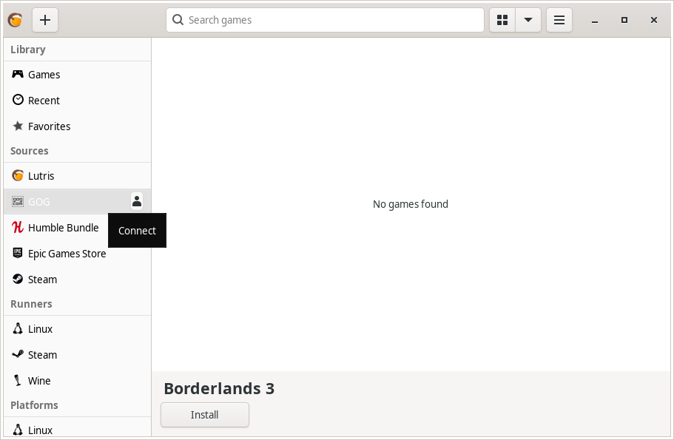Open the Epic Games Store source
This screenshot has height=440, width=674.
[67, 253]
